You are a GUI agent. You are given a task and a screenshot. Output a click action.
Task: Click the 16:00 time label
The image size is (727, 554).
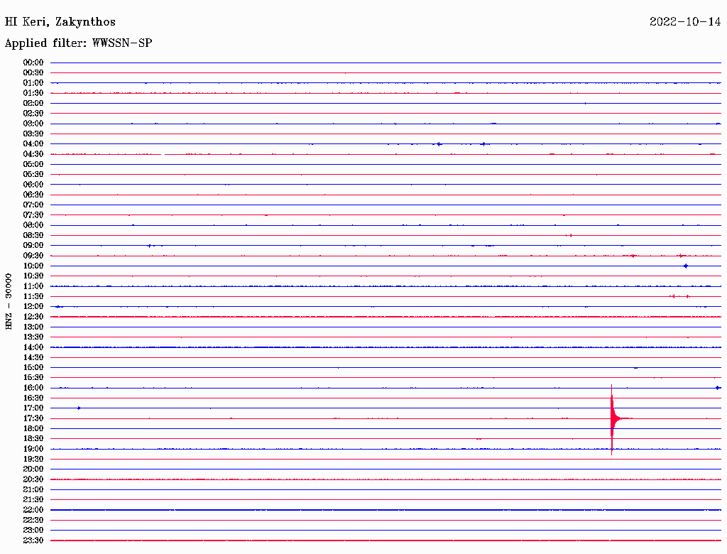(x=33, y=388)
